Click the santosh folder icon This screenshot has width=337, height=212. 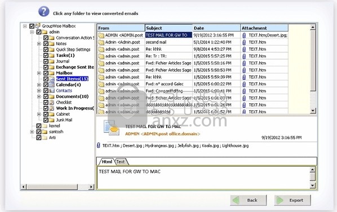[x=45, y=132]
